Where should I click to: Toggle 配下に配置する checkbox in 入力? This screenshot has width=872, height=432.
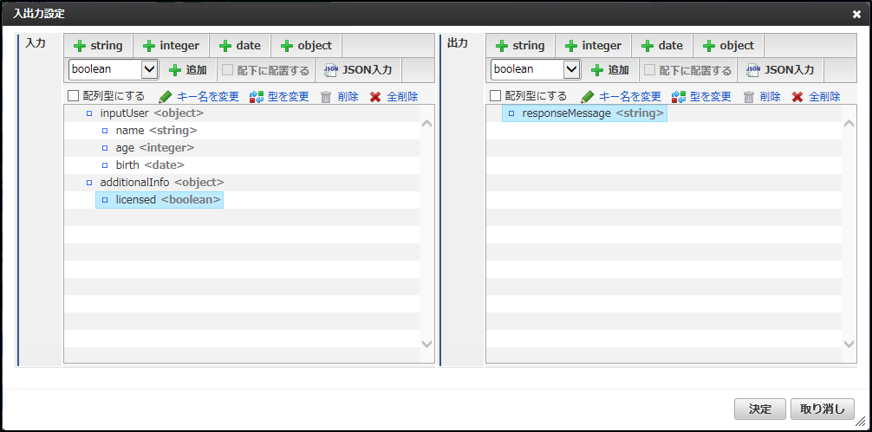click(x=227, y=70)
